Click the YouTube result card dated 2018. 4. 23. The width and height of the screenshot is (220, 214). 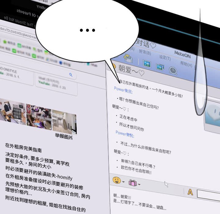pos(55,83)
